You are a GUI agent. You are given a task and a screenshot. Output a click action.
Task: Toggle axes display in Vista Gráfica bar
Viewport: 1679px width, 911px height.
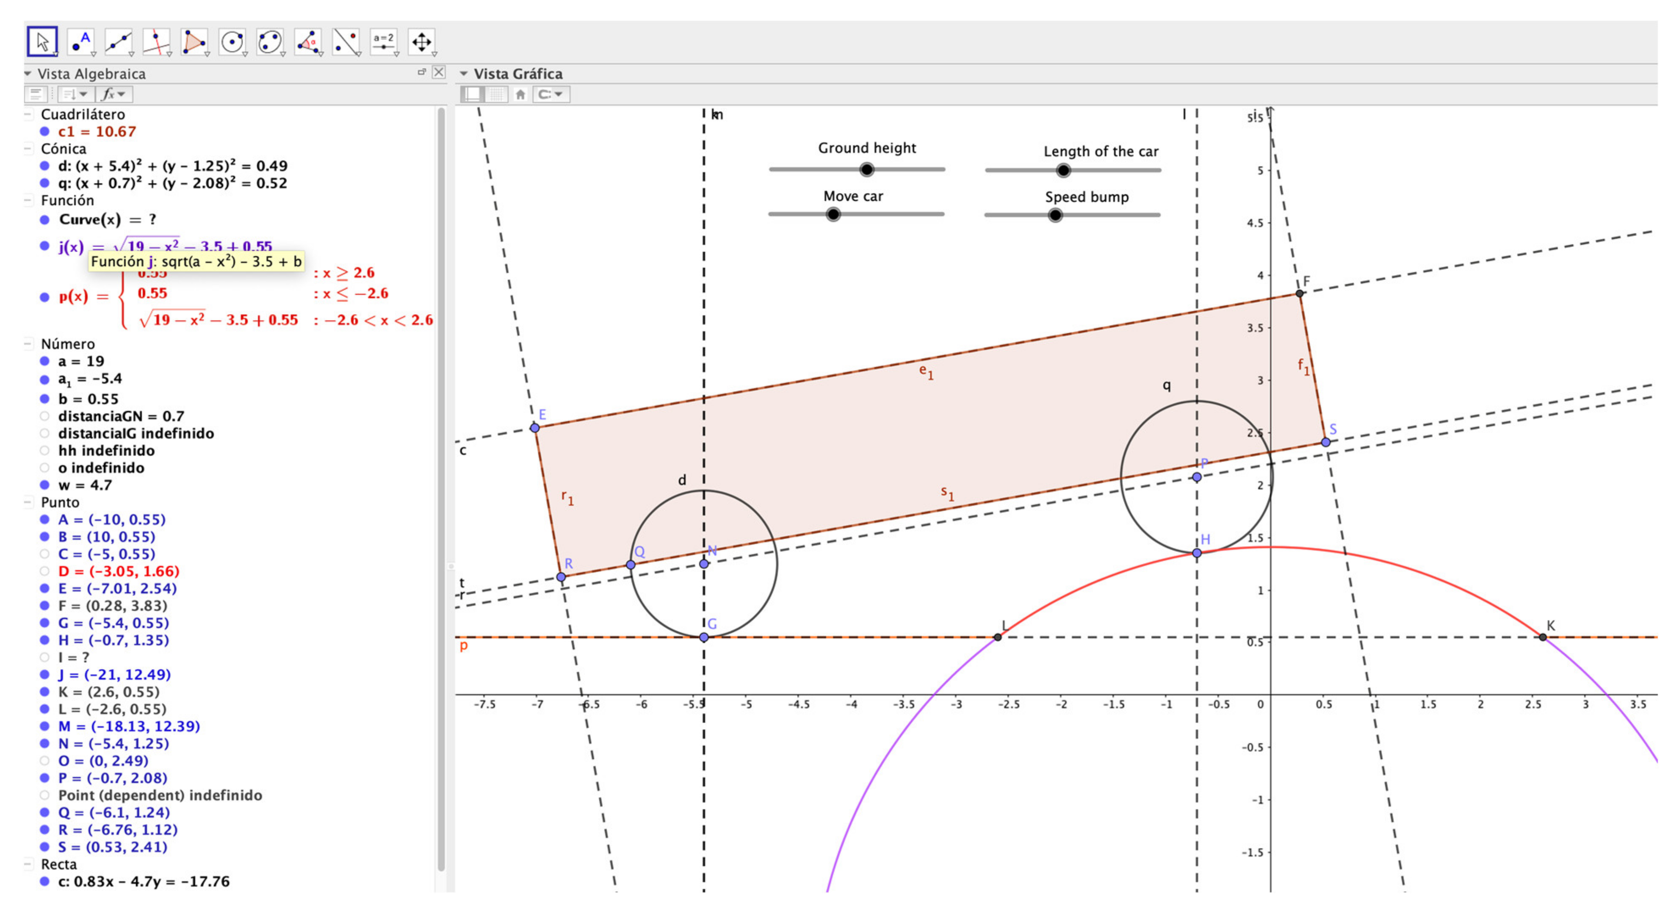(473, 94)
